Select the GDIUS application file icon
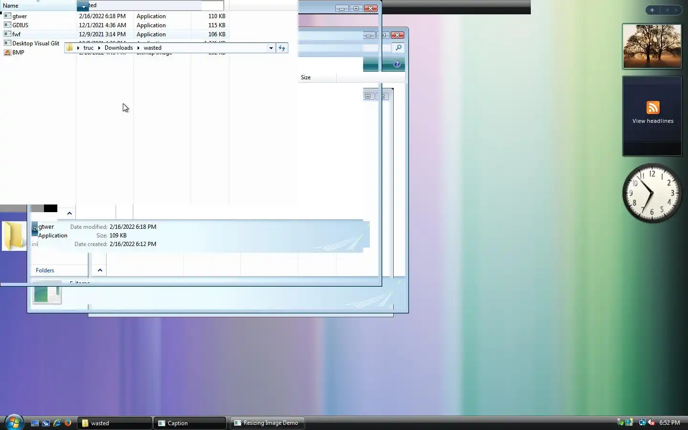The image size is (688, 430). (x=7, y=25)
